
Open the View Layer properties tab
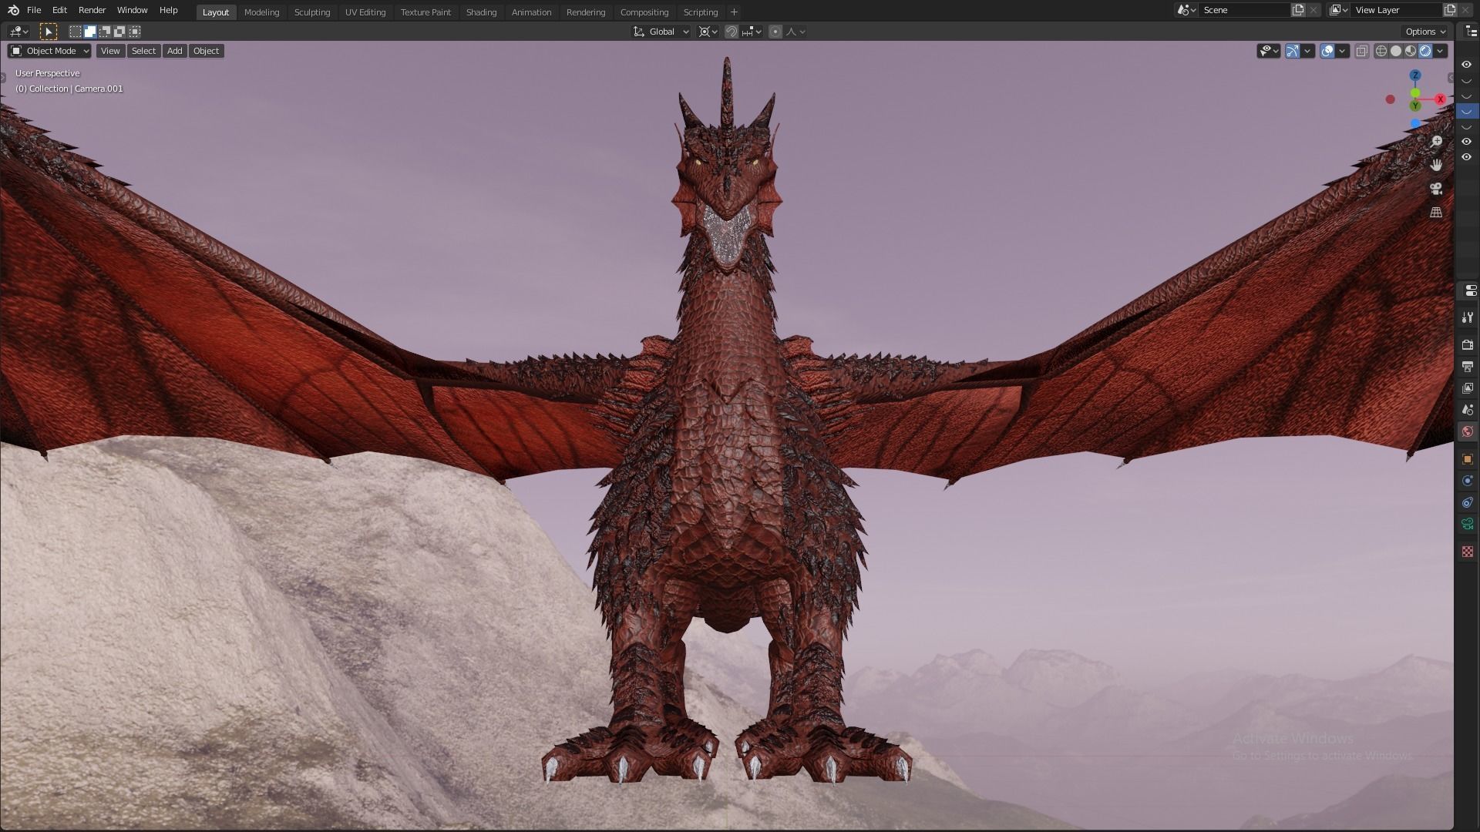point(1468,388)
